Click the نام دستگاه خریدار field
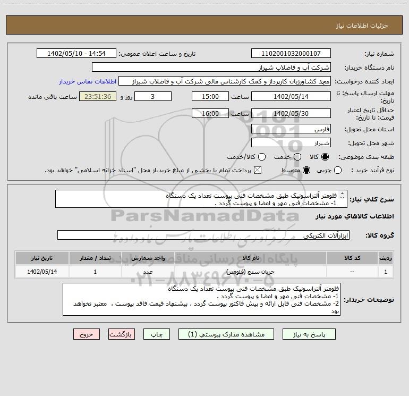 tap(211, 67)
